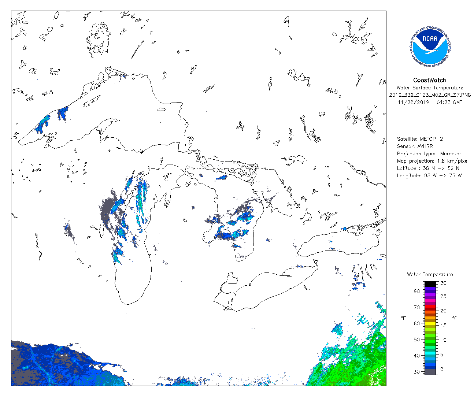Click the 'Water Temperature' legend title
The height and width of the screenshot is (397, 474).
(430, 274)
